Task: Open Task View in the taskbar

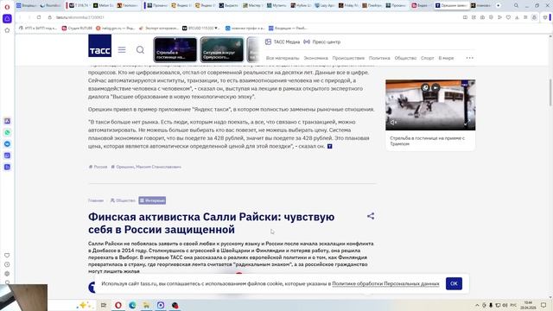Action: pyautogui.click(x=104, y=305)
